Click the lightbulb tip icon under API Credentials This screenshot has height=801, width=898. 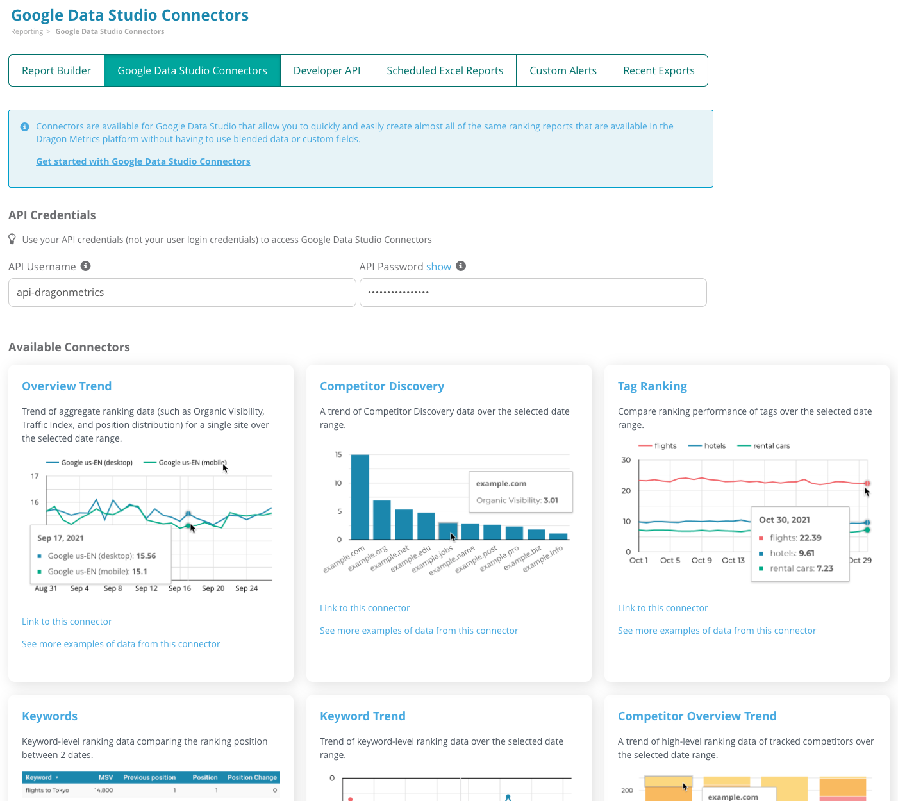pyautogui.click(x=12, y=239)
